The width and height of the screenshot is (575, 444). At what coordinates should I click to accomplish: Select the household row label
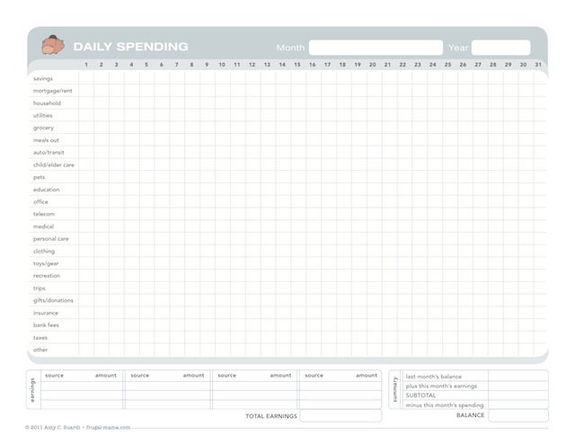point(47,103)
